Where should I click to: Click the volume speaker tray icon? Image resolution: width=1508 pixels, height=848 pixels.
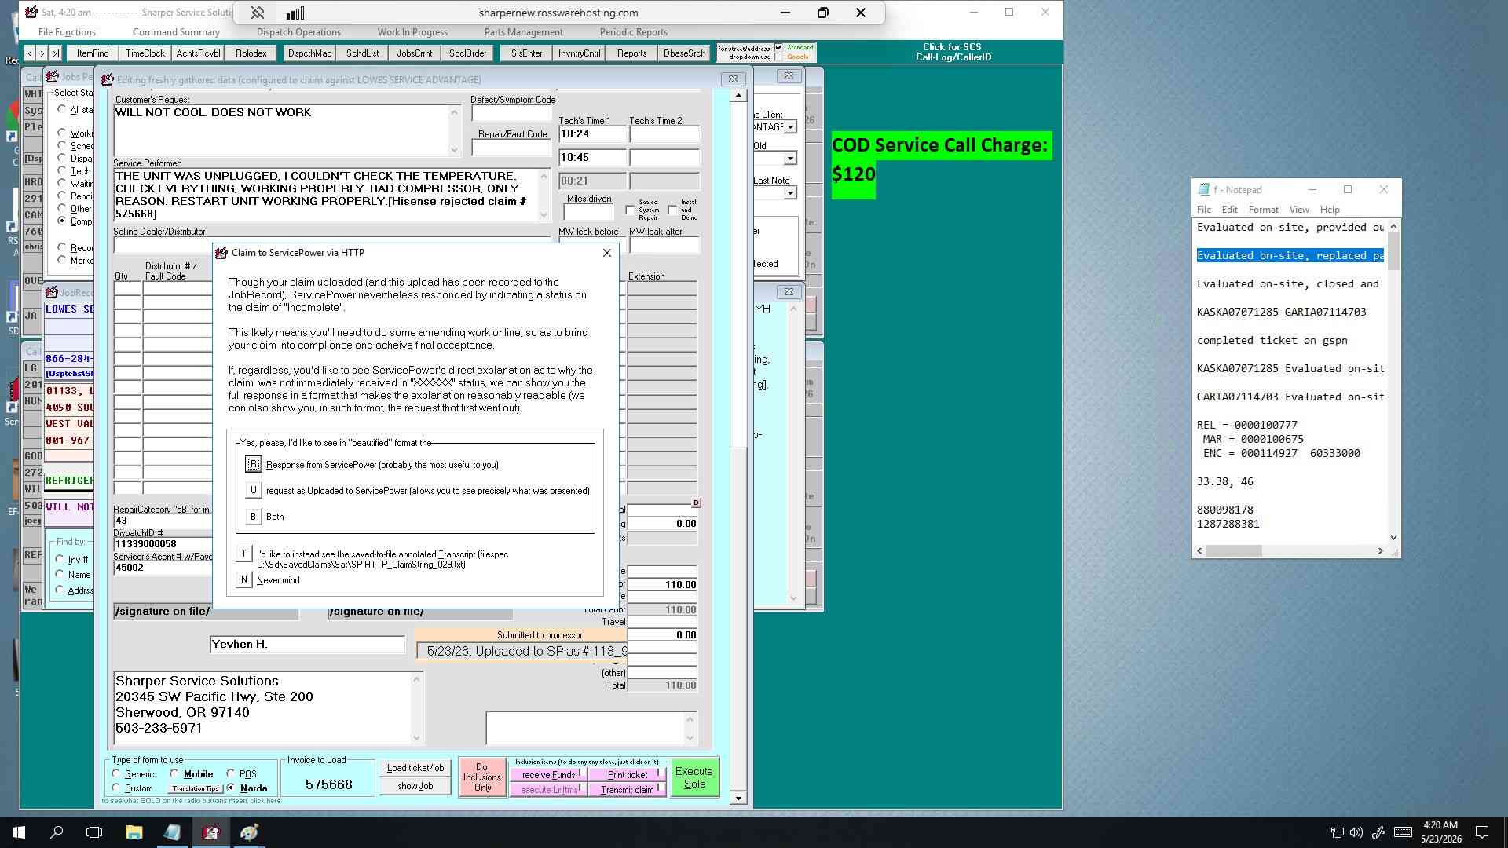pyautogui.click(x=1356, y=832)
